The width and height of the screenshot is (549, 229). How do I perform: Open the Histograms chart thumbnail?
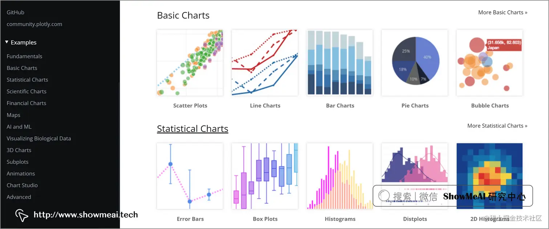pyautogui.click(x=340, y=176)
